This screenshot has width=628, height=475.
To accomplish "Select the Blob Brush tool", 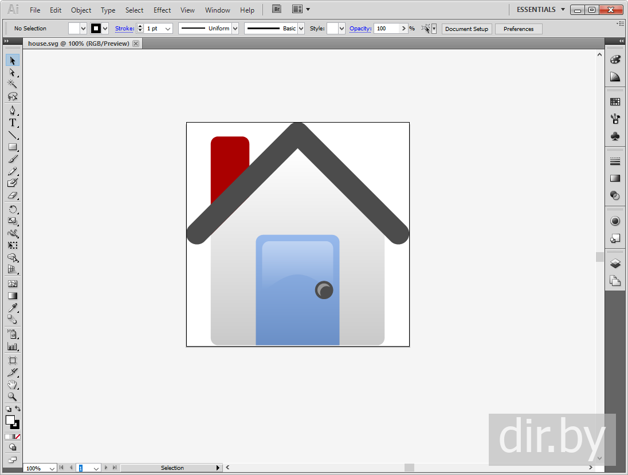I will 13,183.
